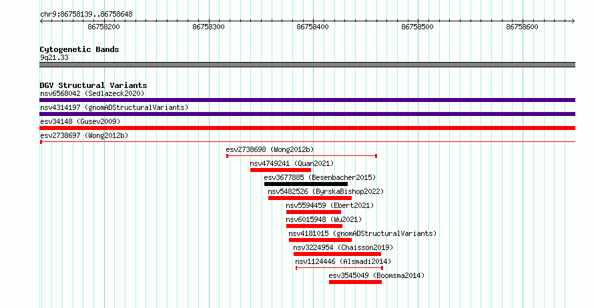
Task: Click the nsv5594459 (Ebert2021) label
Action: pos(330,205)
